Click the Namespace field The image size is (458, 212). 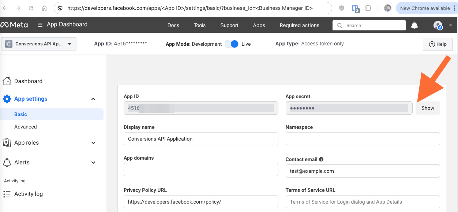363,139
